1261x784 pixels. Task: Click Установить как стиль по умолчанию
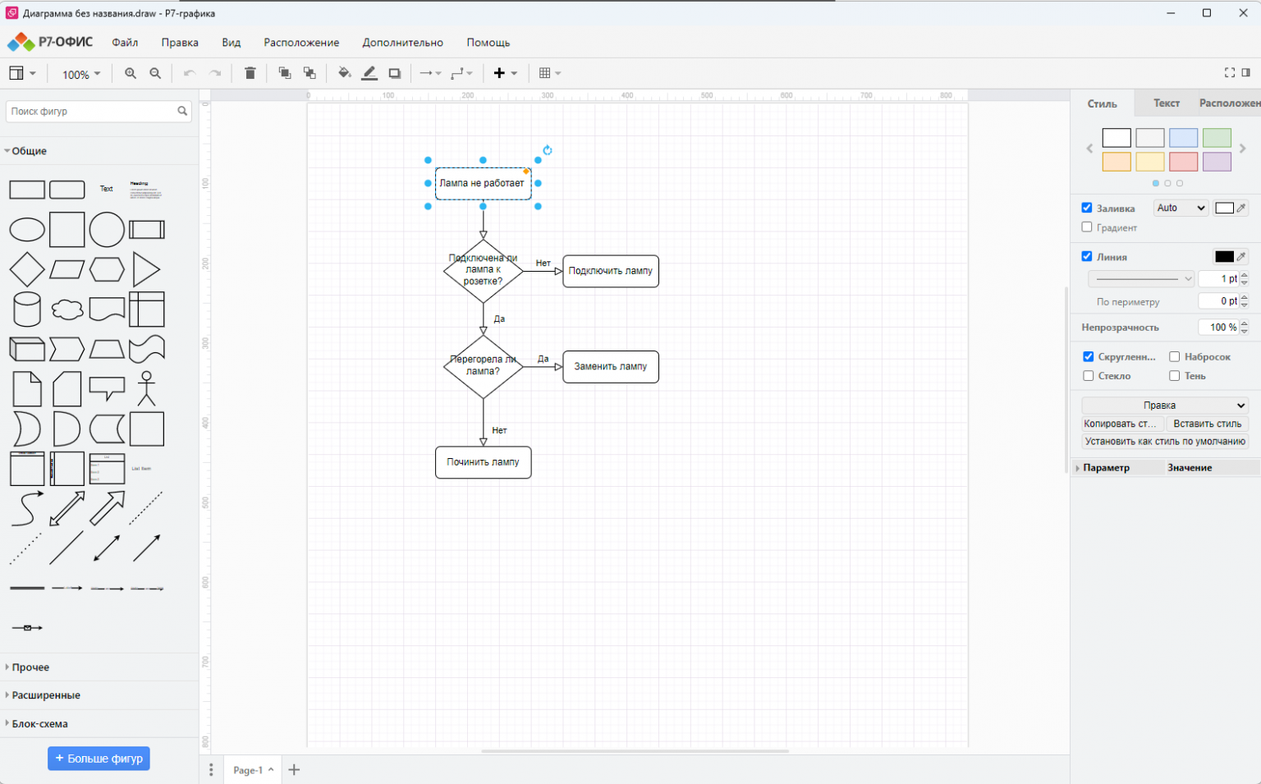coord(1165,442)
